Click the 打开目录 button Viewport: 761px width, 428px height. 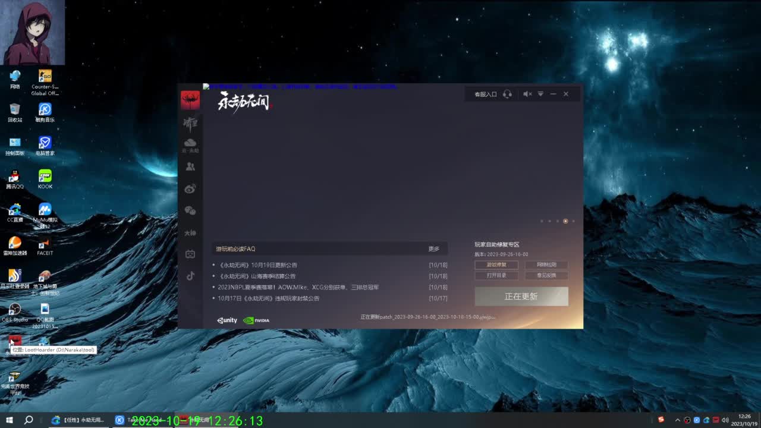pos(496,275)
